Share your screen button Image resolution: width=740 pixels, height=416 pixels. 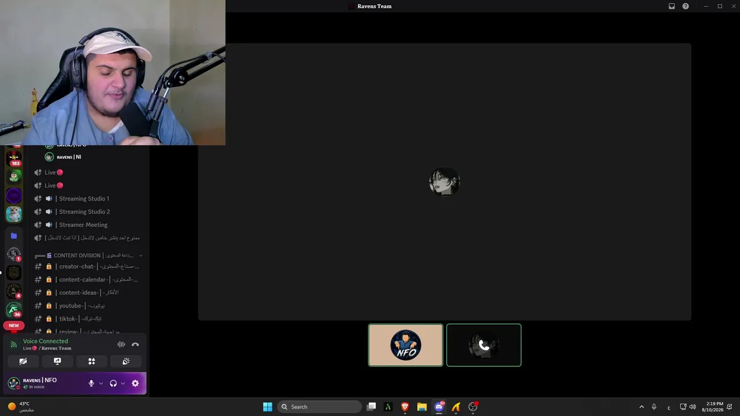57,361
